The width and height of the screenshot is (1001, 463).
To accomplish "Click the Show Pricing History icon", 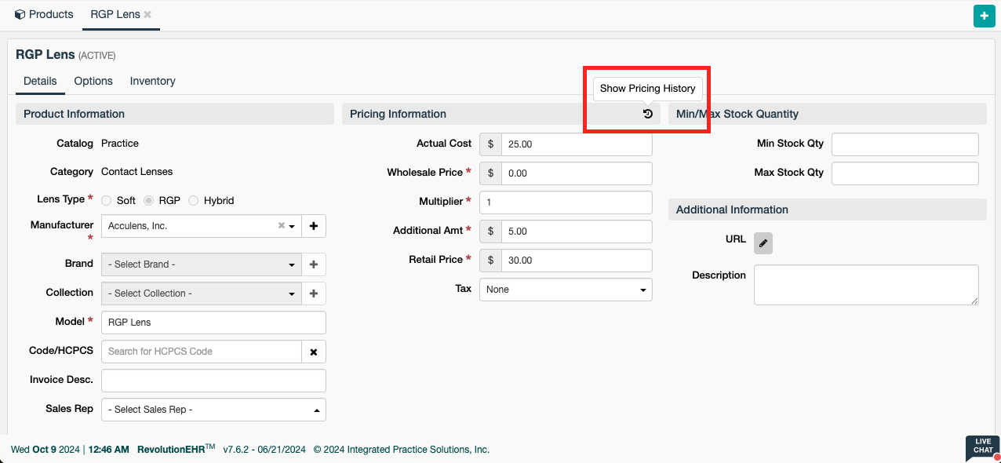I will 647,114.
